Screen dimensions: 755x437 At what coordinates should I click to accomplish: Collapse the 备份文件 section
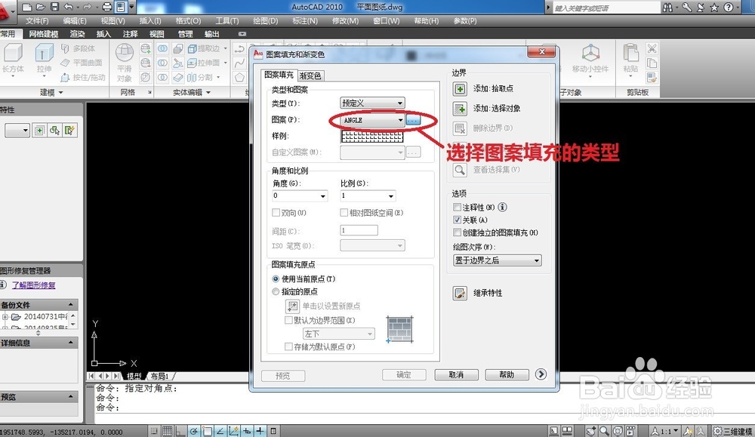71,305
